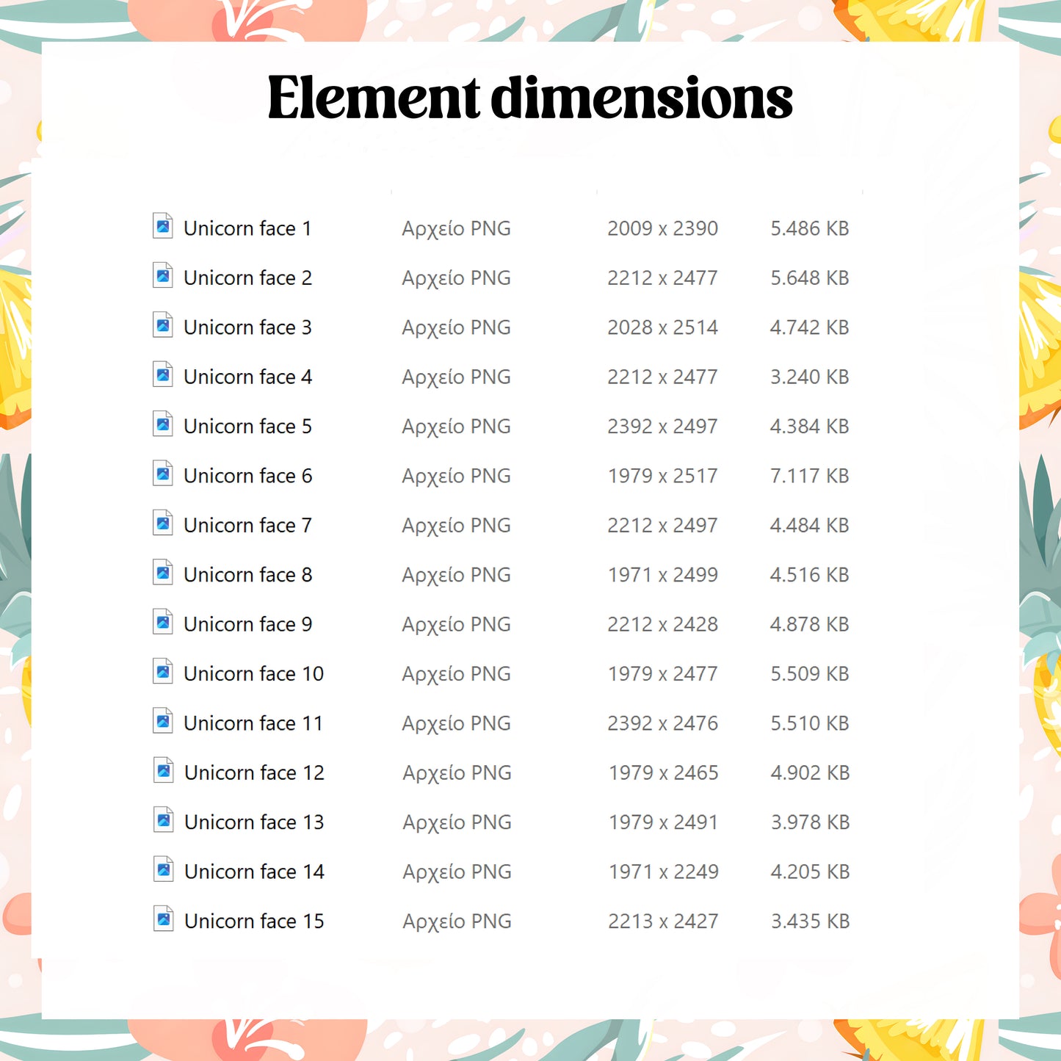The image size is (1061, 1061).
Task: Select the file name Unicorn face 6
Action: coord(247,476)
